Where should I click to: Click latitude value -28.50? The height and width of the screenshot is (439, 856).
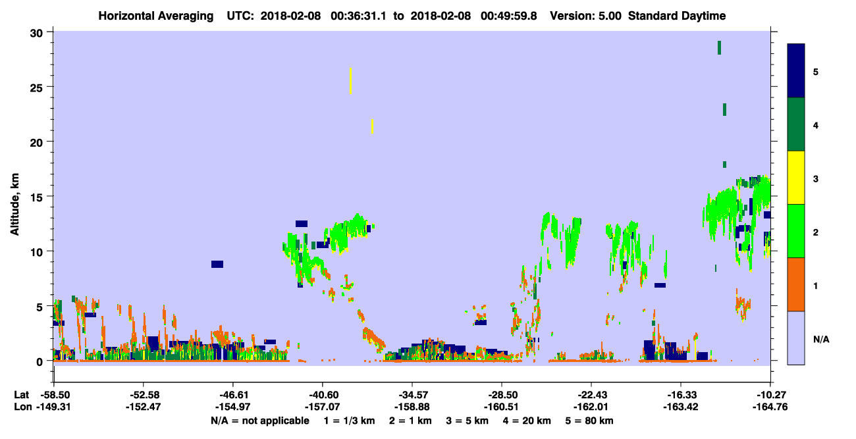(502, 394)
